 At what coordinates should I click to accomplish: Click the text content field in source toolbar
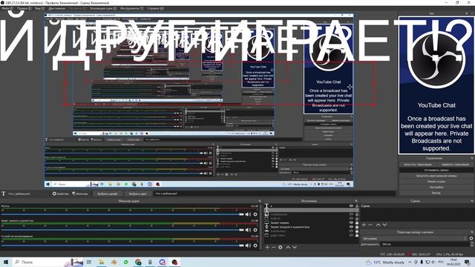pos(275,194)
